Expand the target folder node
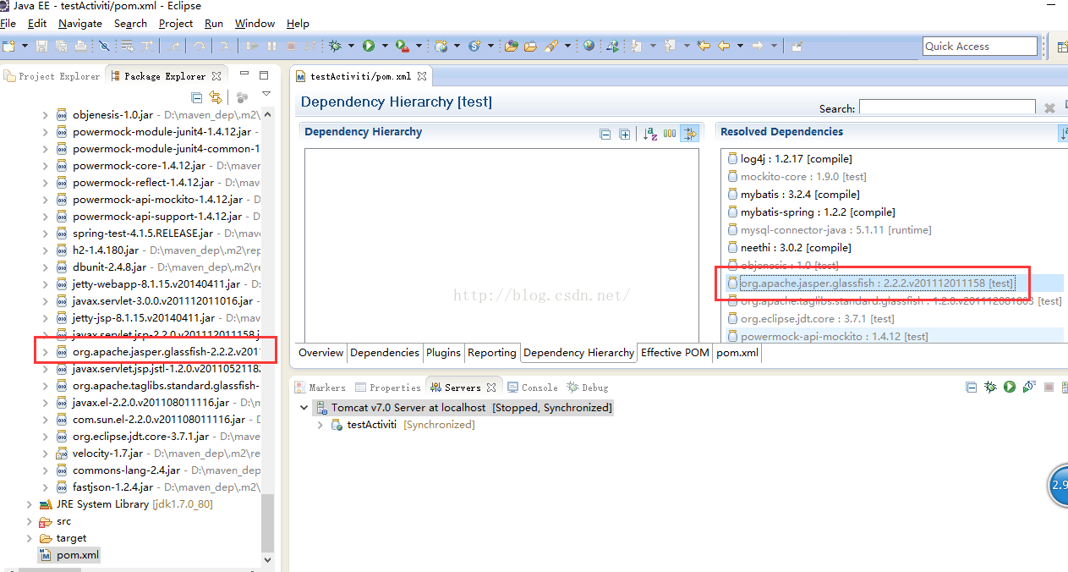 pos(30,538)
